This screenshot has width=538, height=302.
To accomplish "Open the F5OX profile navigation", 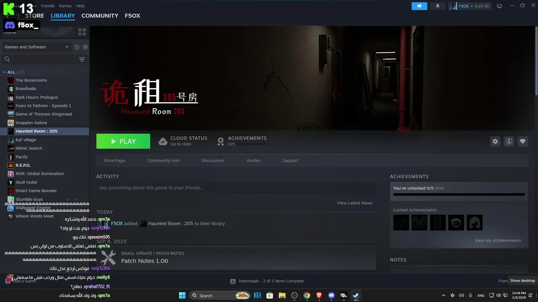I will click(x=132, y=16).
